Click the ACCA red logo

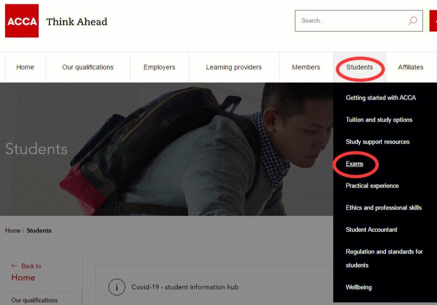pos(22,21)
